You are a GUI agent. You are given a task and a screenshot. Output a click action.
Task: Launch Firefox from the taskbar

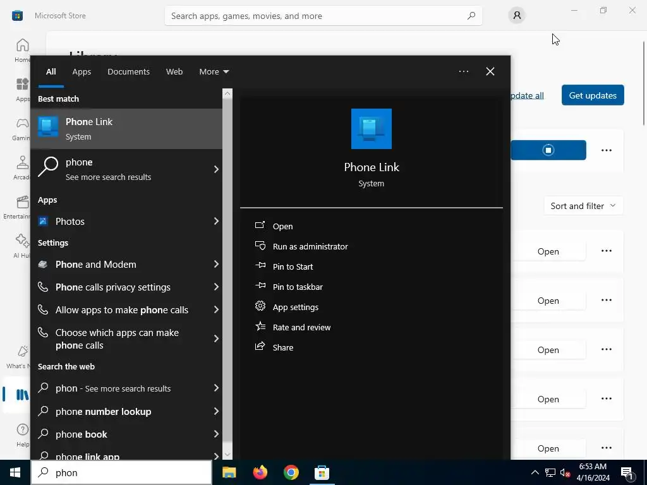pyautogui.click(x=260, y=472)
